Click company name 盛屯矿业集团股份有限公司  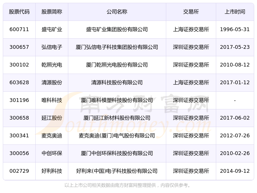click(117, 29)
